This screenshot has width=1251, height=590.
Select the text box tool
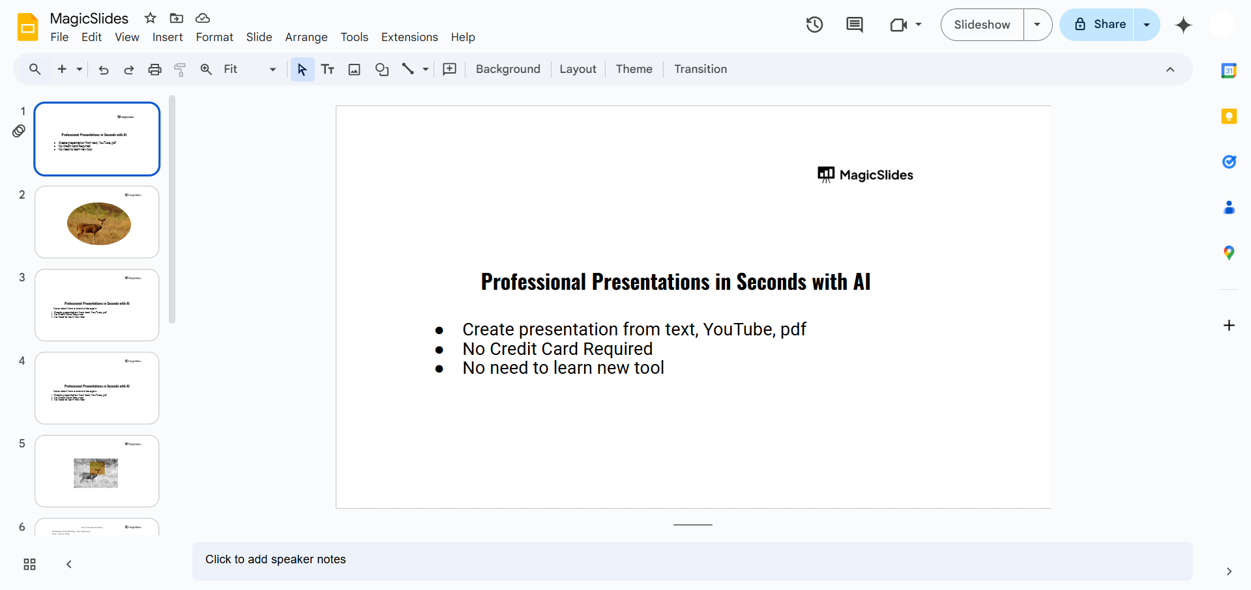328,70
